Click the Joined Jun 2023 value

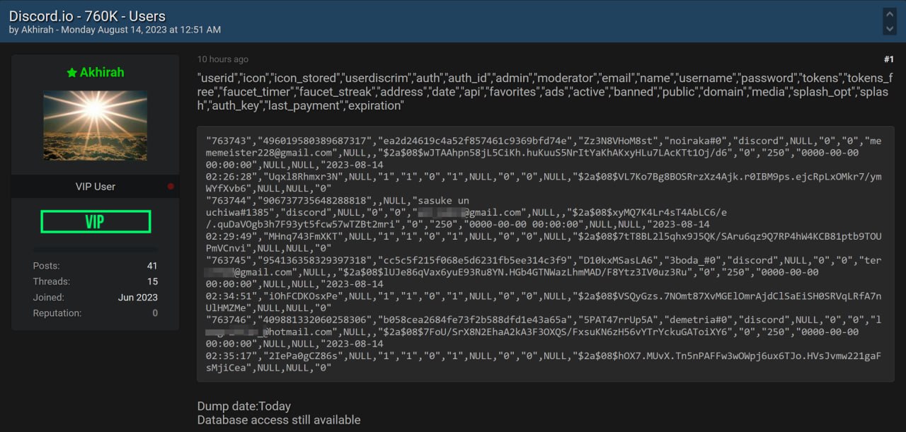coord(137,297)
